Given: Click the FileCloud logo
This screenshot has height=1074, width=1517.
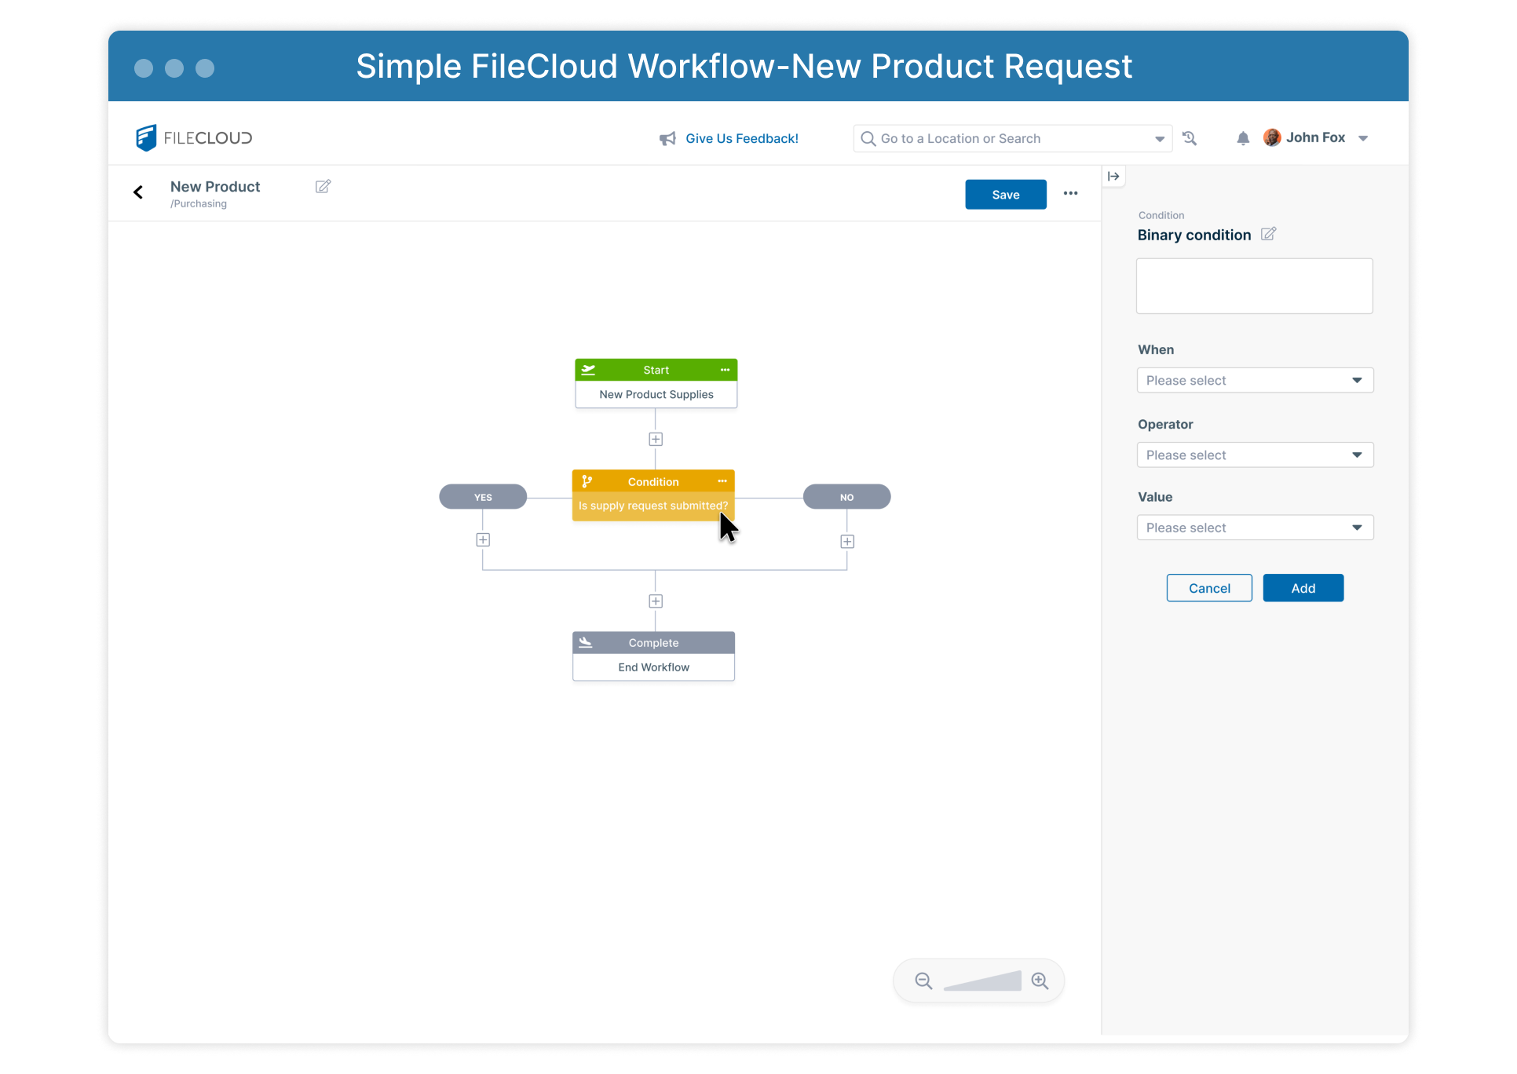Looking at the screenshot, I should [x=194, y=137].
